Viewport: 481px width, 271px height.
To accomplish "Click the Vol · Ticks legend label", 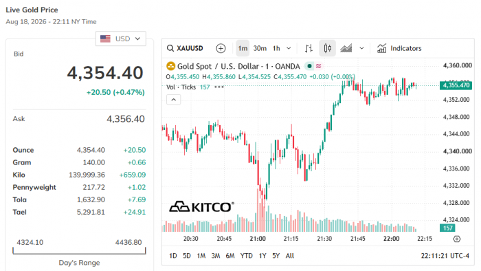I will pyautogui.click(x=181, y=87).
